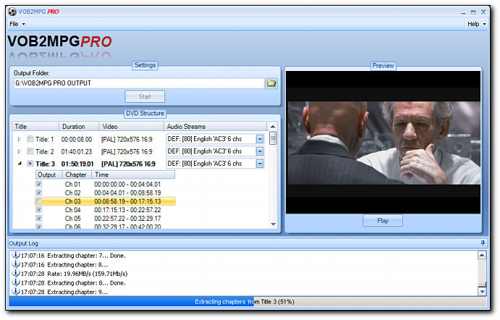Viewport: 500px width, 320px height.
Task: Expand the Title: 2 tree node
Action: (x=19, y=151)
